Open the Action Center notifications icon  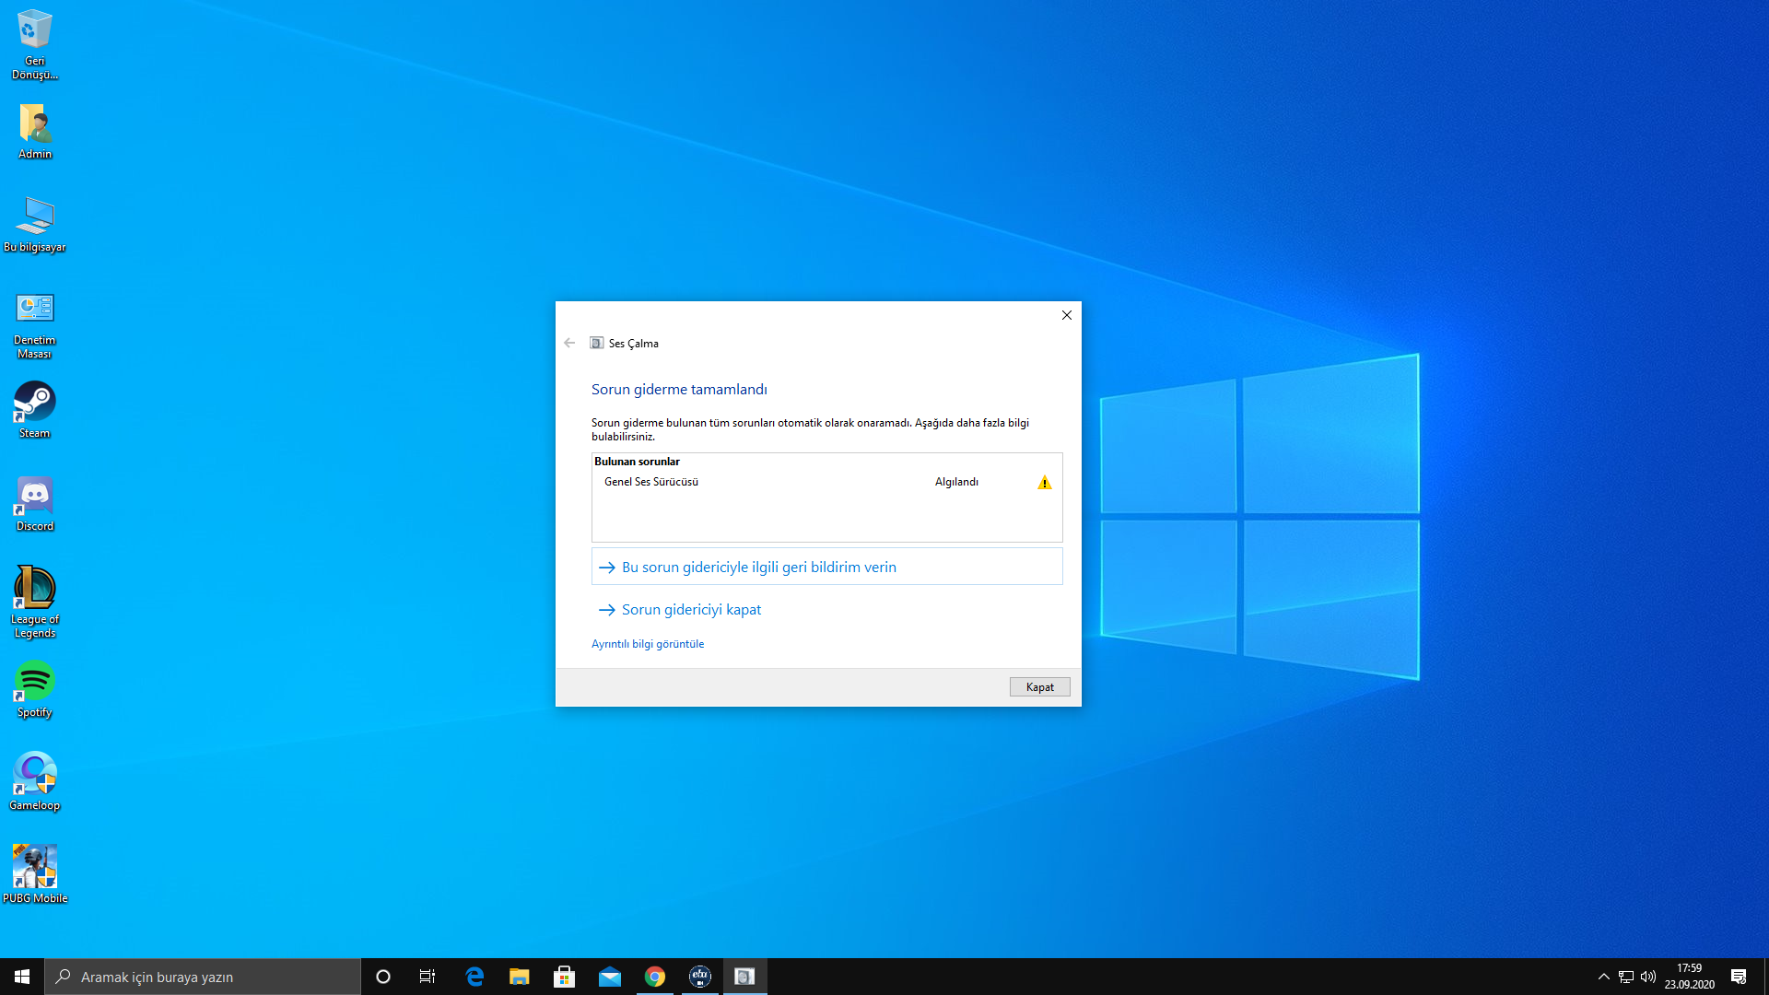point(1739,977)
